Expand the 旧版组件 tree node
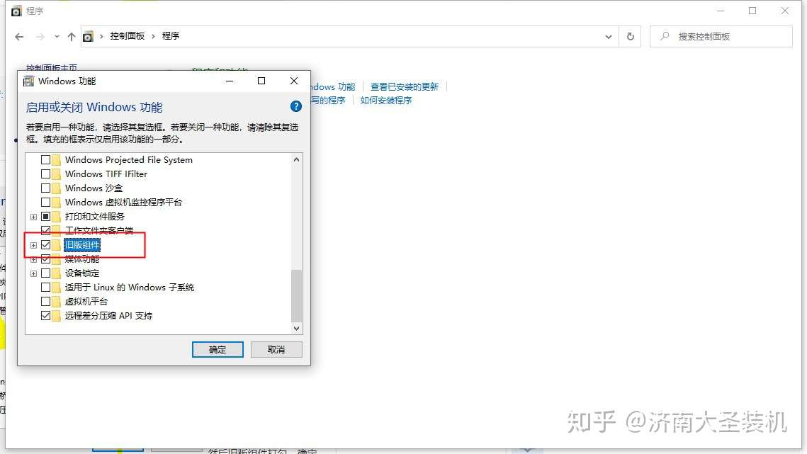Viewport: 807px width, 454px height. 33,245
